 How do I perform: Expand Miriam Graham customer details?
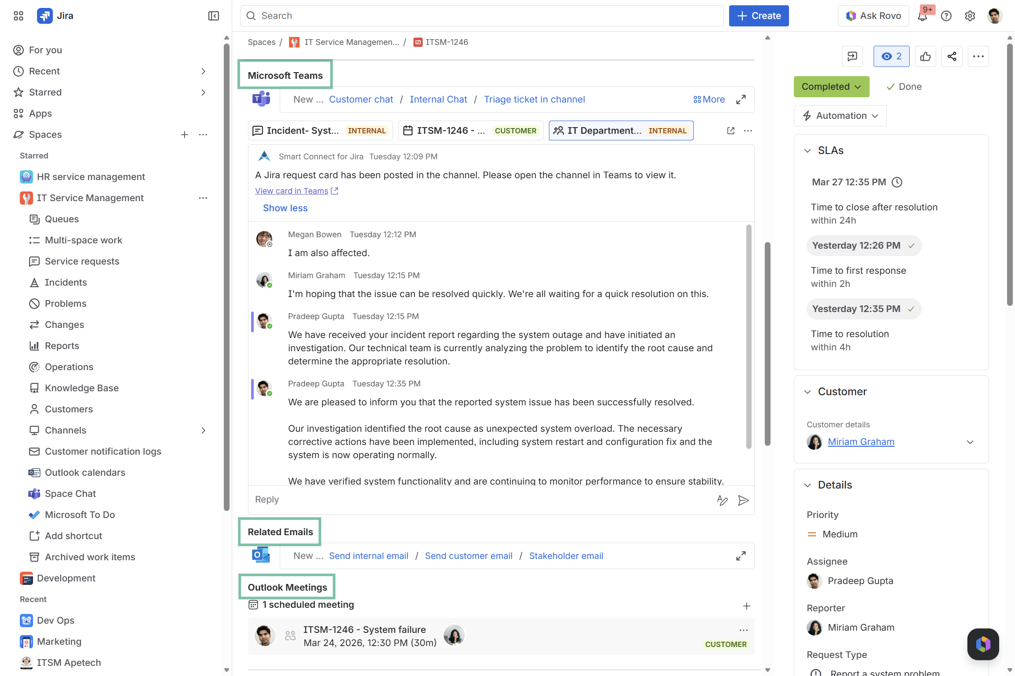click(x=970, y=442)
